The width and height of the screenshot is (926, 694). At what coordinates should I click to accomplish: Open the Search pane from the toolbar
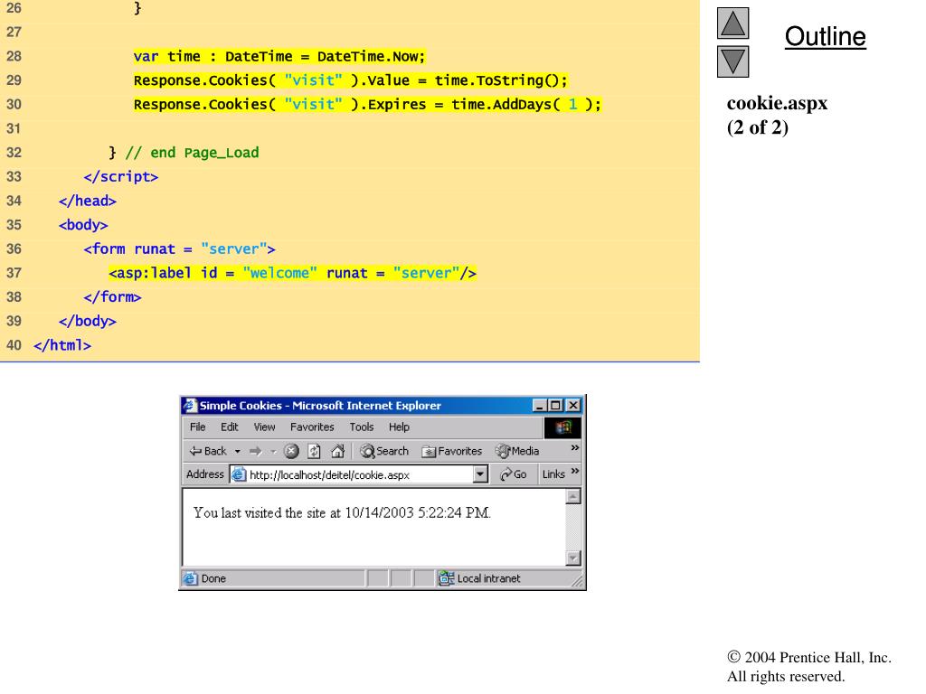[x=384, y=452]
